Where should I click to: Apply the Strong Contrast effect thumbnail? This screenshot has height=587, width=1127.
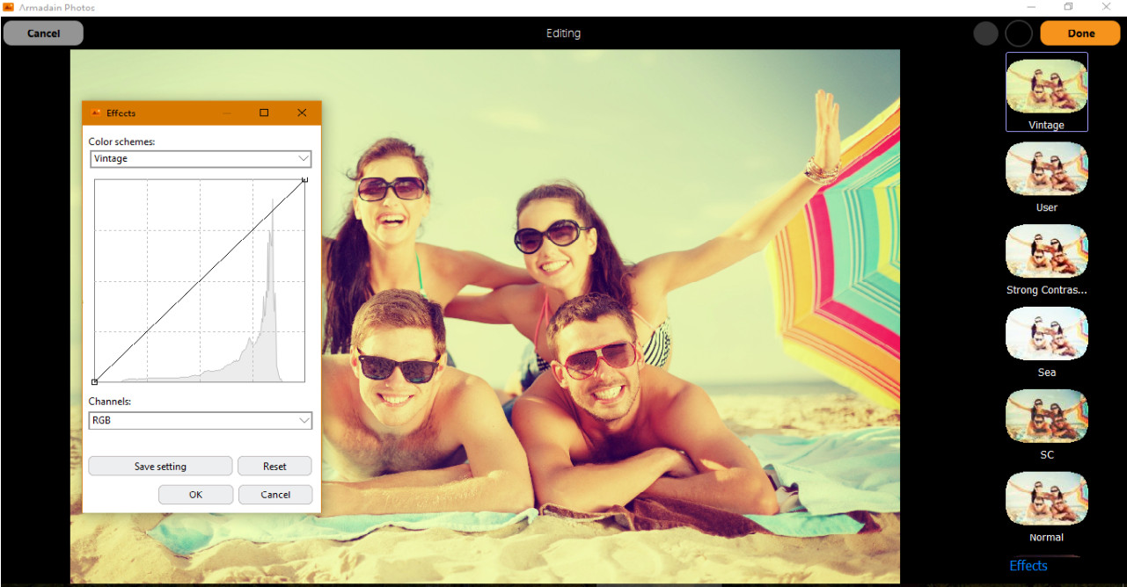[1046, 251]
